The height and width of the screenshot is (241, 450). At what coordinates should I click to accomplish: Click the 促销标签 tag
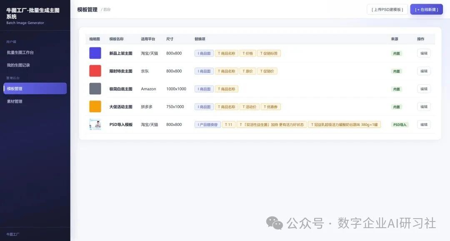tap(269, 54)
